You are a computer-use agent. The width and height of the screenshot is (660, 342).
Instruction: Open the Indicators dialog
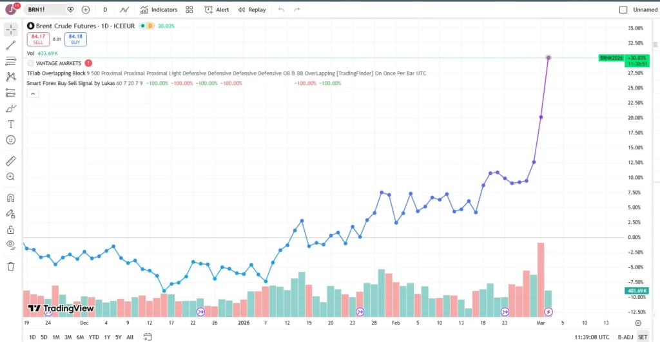tap(159, 9)
